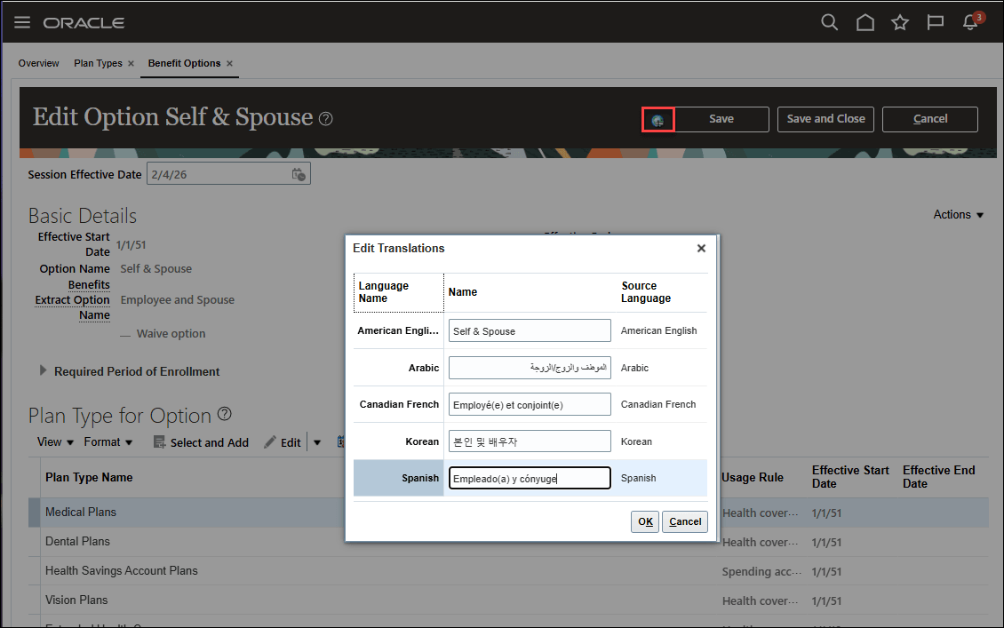Click the Effective End Date column header

(x=938, y=477)
